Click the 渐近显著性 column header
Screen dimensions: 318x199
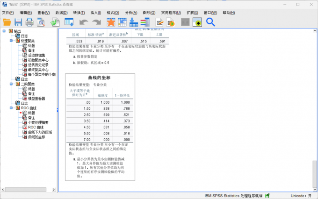click(x=118, y=35)
